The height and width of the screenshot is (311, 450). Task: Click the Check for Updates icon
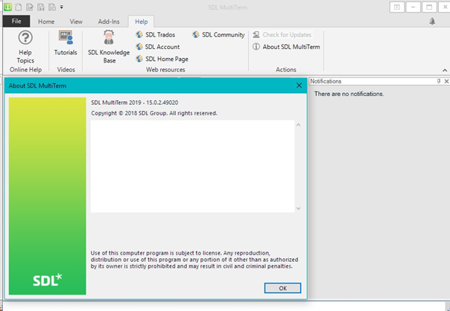point(256,35)
